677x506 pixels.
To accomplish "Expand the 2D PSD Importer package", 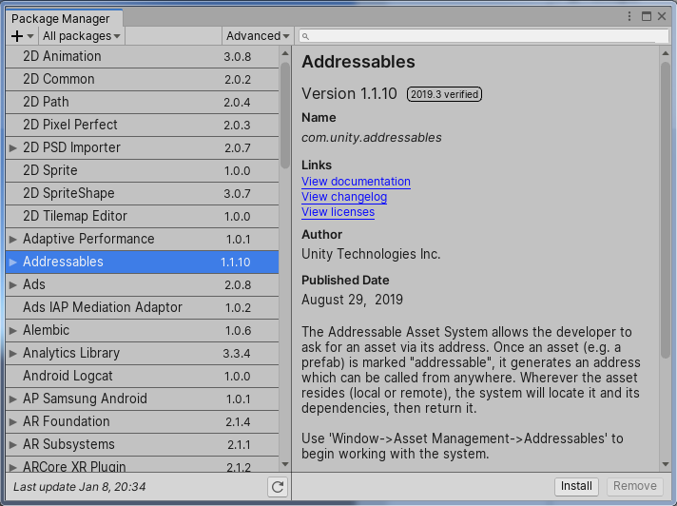I will tap(13, 148).
